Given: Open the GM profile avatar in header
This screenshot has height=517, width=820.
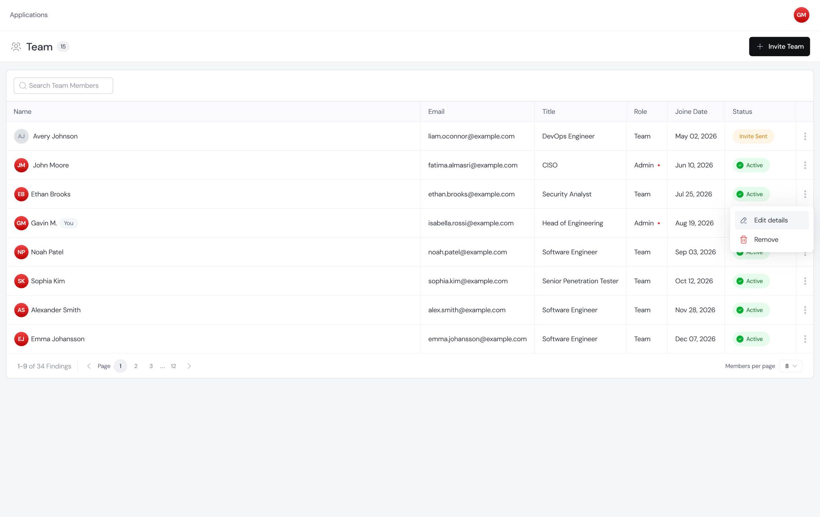Looking at the screenshot, I should (801, 15).
